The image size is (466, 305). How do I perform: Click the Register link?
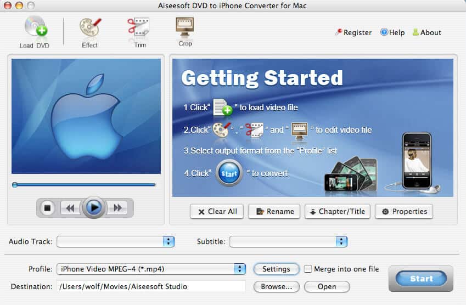(x=353, y=32)
